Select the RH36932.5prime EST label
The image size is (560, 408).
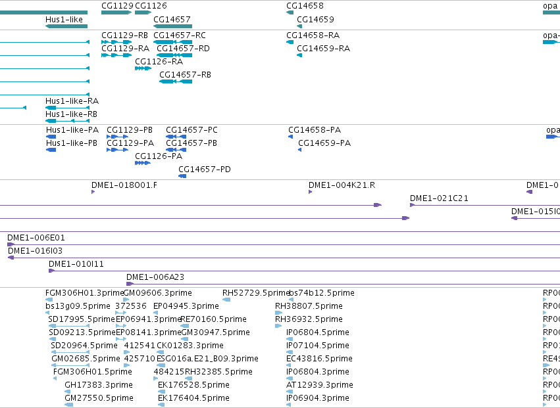point(309,319)
